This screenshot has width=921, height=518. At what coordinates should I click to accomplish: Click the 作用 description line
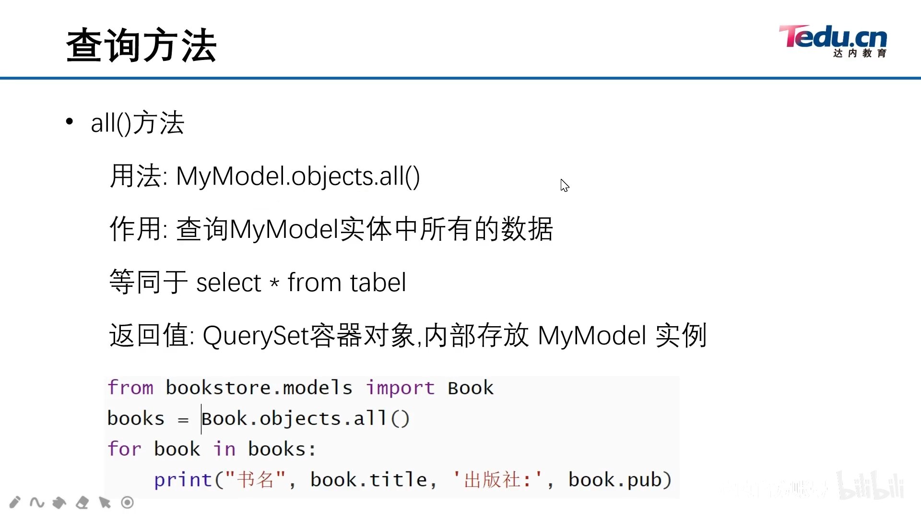coord(331,229)
